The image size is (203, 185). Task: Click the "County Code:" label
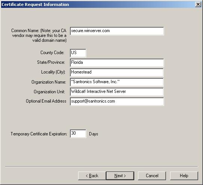52,53
